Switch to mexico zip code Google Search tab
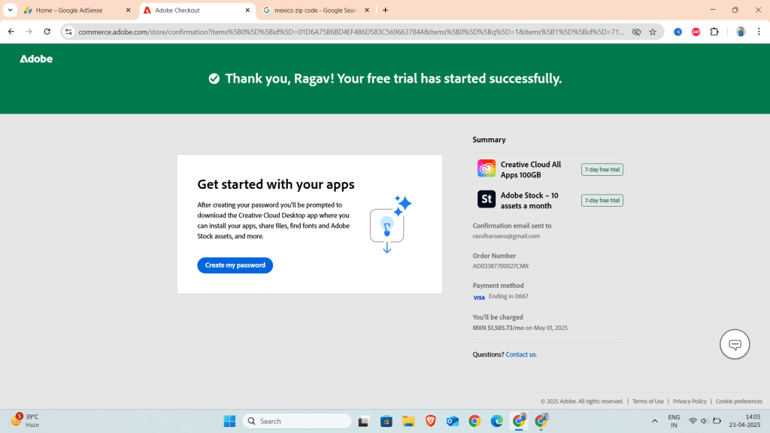Image resolution: width=770 pixels, height=433 pixels. click(316, 11)
